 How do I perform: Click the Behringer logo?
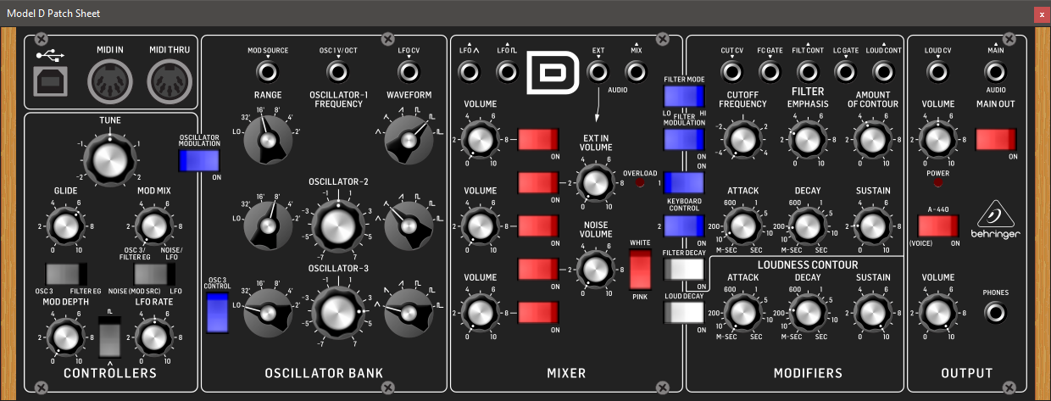[996, 220]
